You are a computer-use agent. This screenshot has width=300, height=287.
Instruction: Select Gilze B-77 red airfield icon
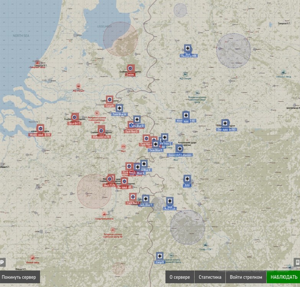[x=75, y=117]
